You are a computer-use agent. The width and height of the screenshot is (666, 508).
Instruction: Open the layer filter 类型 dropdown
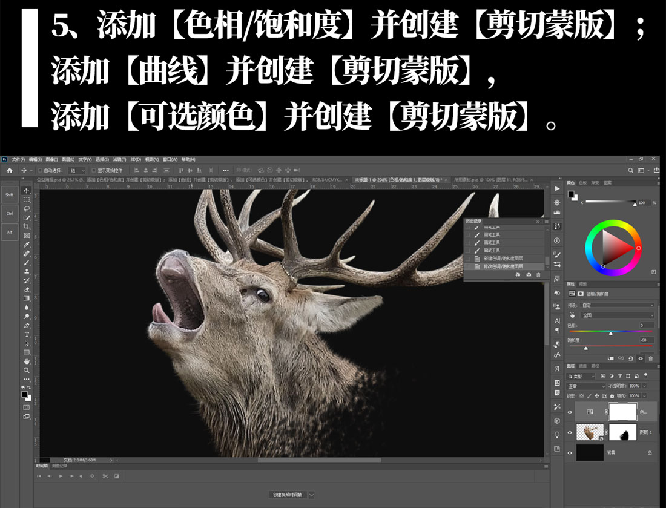pos(581,377)
